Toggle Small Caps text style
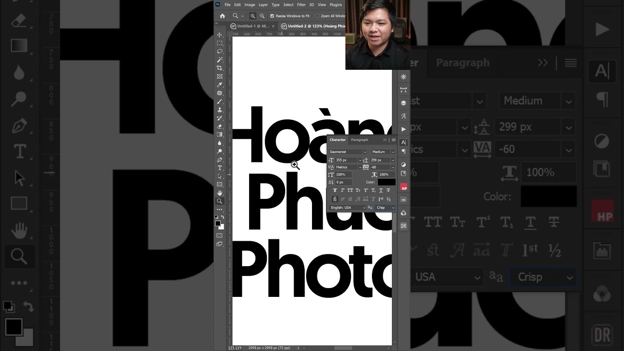This screenshot has width=624, height=351. 358,191
